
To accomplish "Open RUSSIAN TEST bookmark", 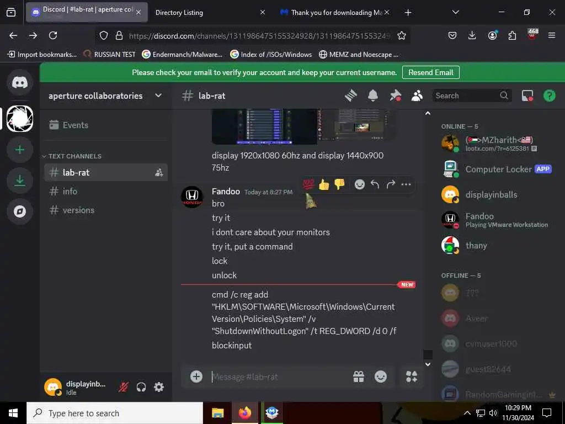I will click(109, 55).
